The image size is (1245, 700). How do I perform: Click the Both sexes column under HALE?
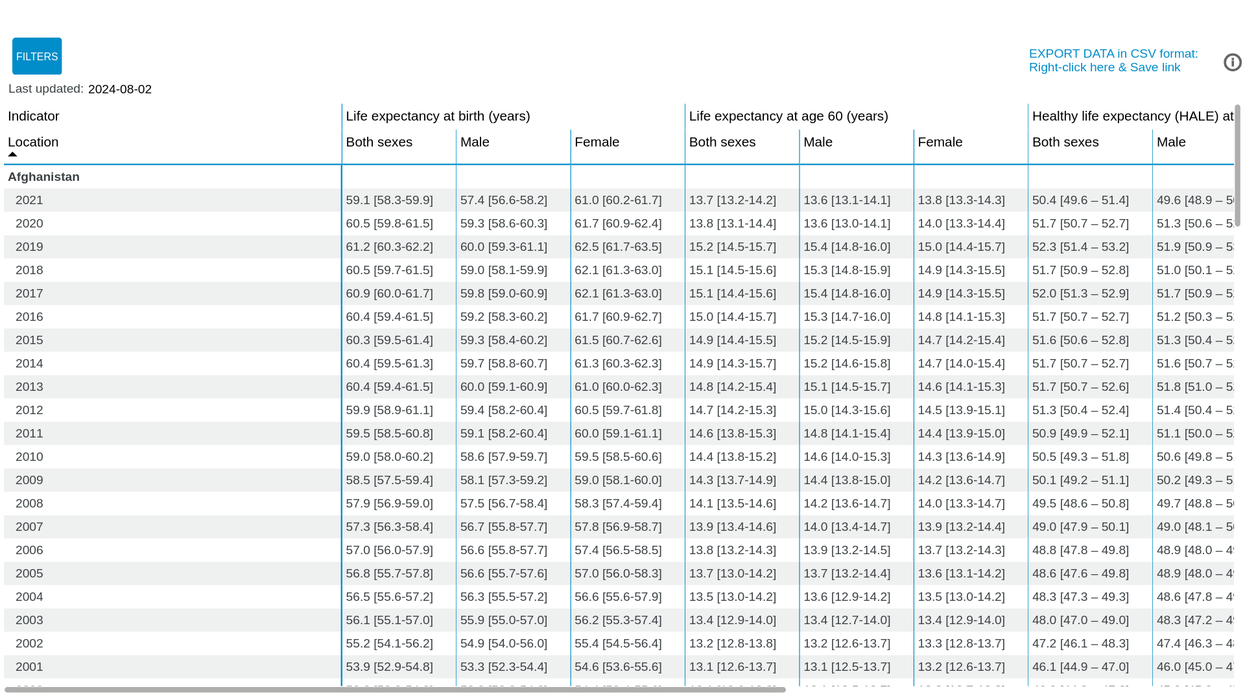1065,142
